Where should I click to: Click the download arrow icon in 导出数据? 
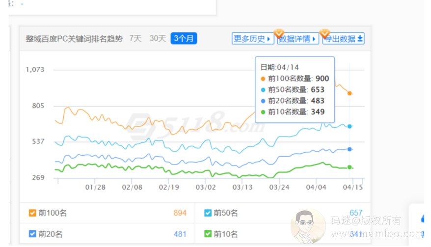[x=360, y=39]
